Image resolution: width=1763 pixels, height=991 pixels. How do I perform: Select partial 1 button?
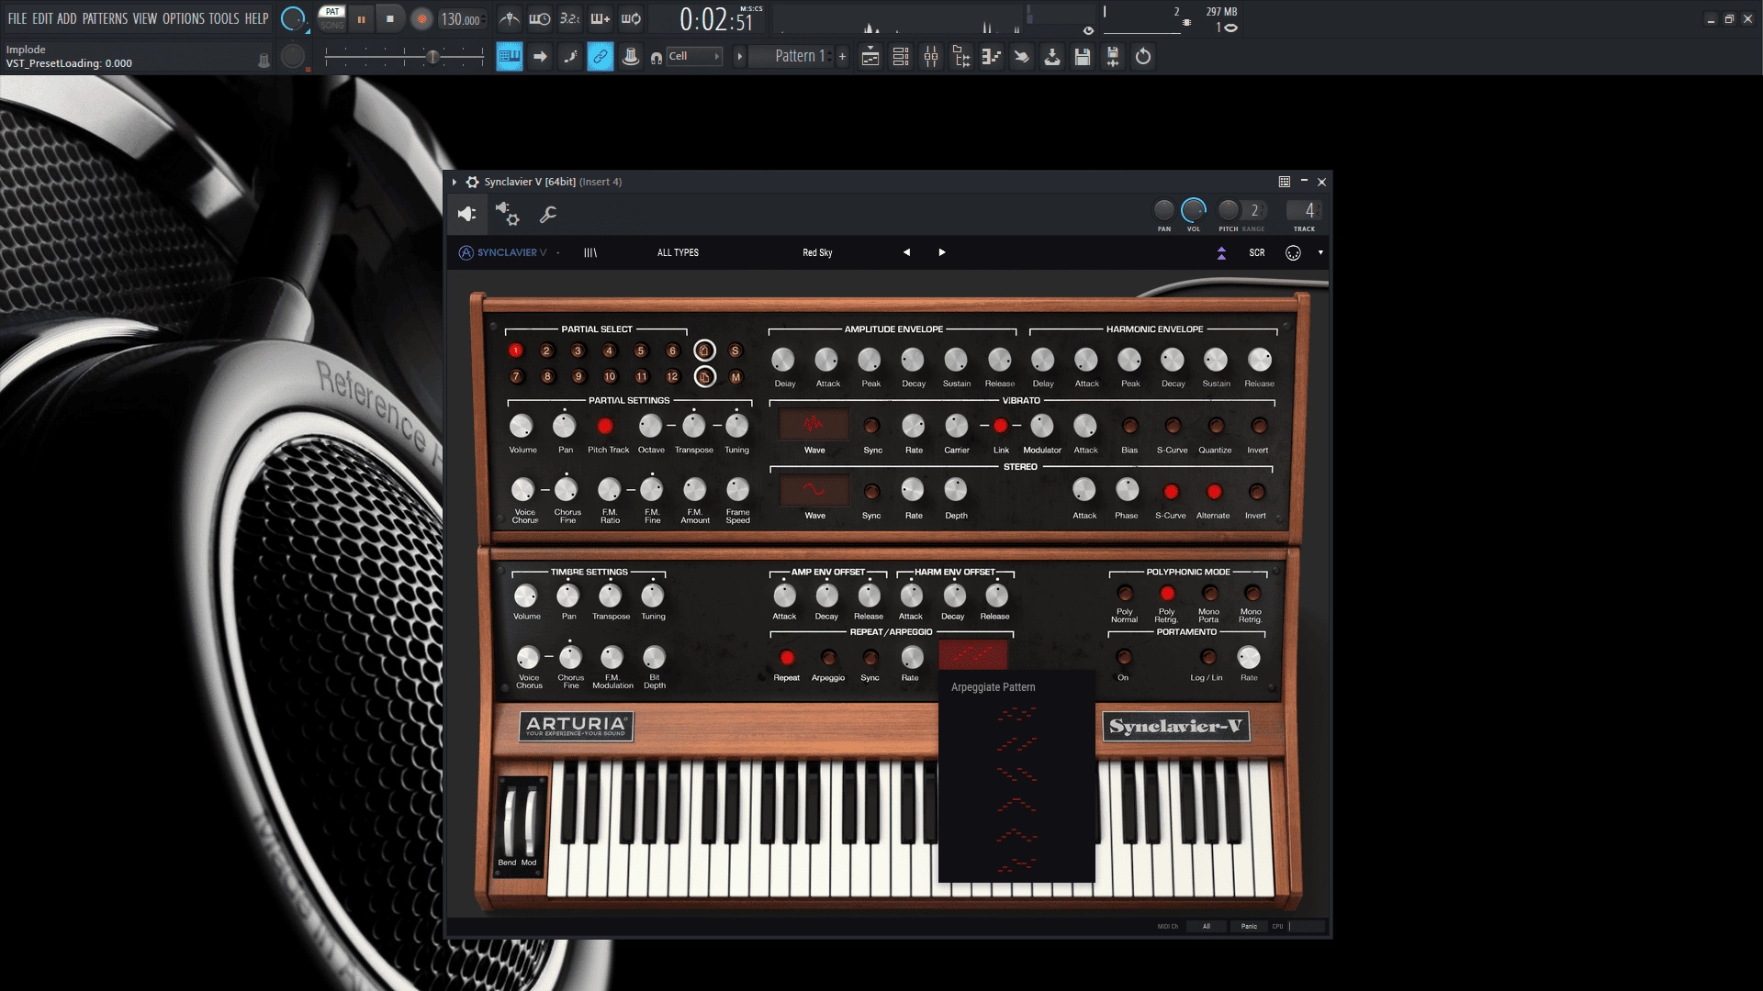(x=516, y=351)
